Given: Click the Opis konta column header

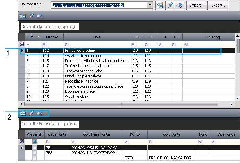Looking at the screenshot, I should click(x=172, y=134).
